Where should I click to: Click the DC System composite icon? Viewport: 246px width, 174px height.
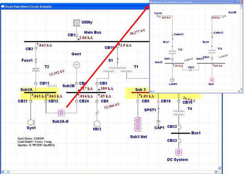click(x=179, y=152)
